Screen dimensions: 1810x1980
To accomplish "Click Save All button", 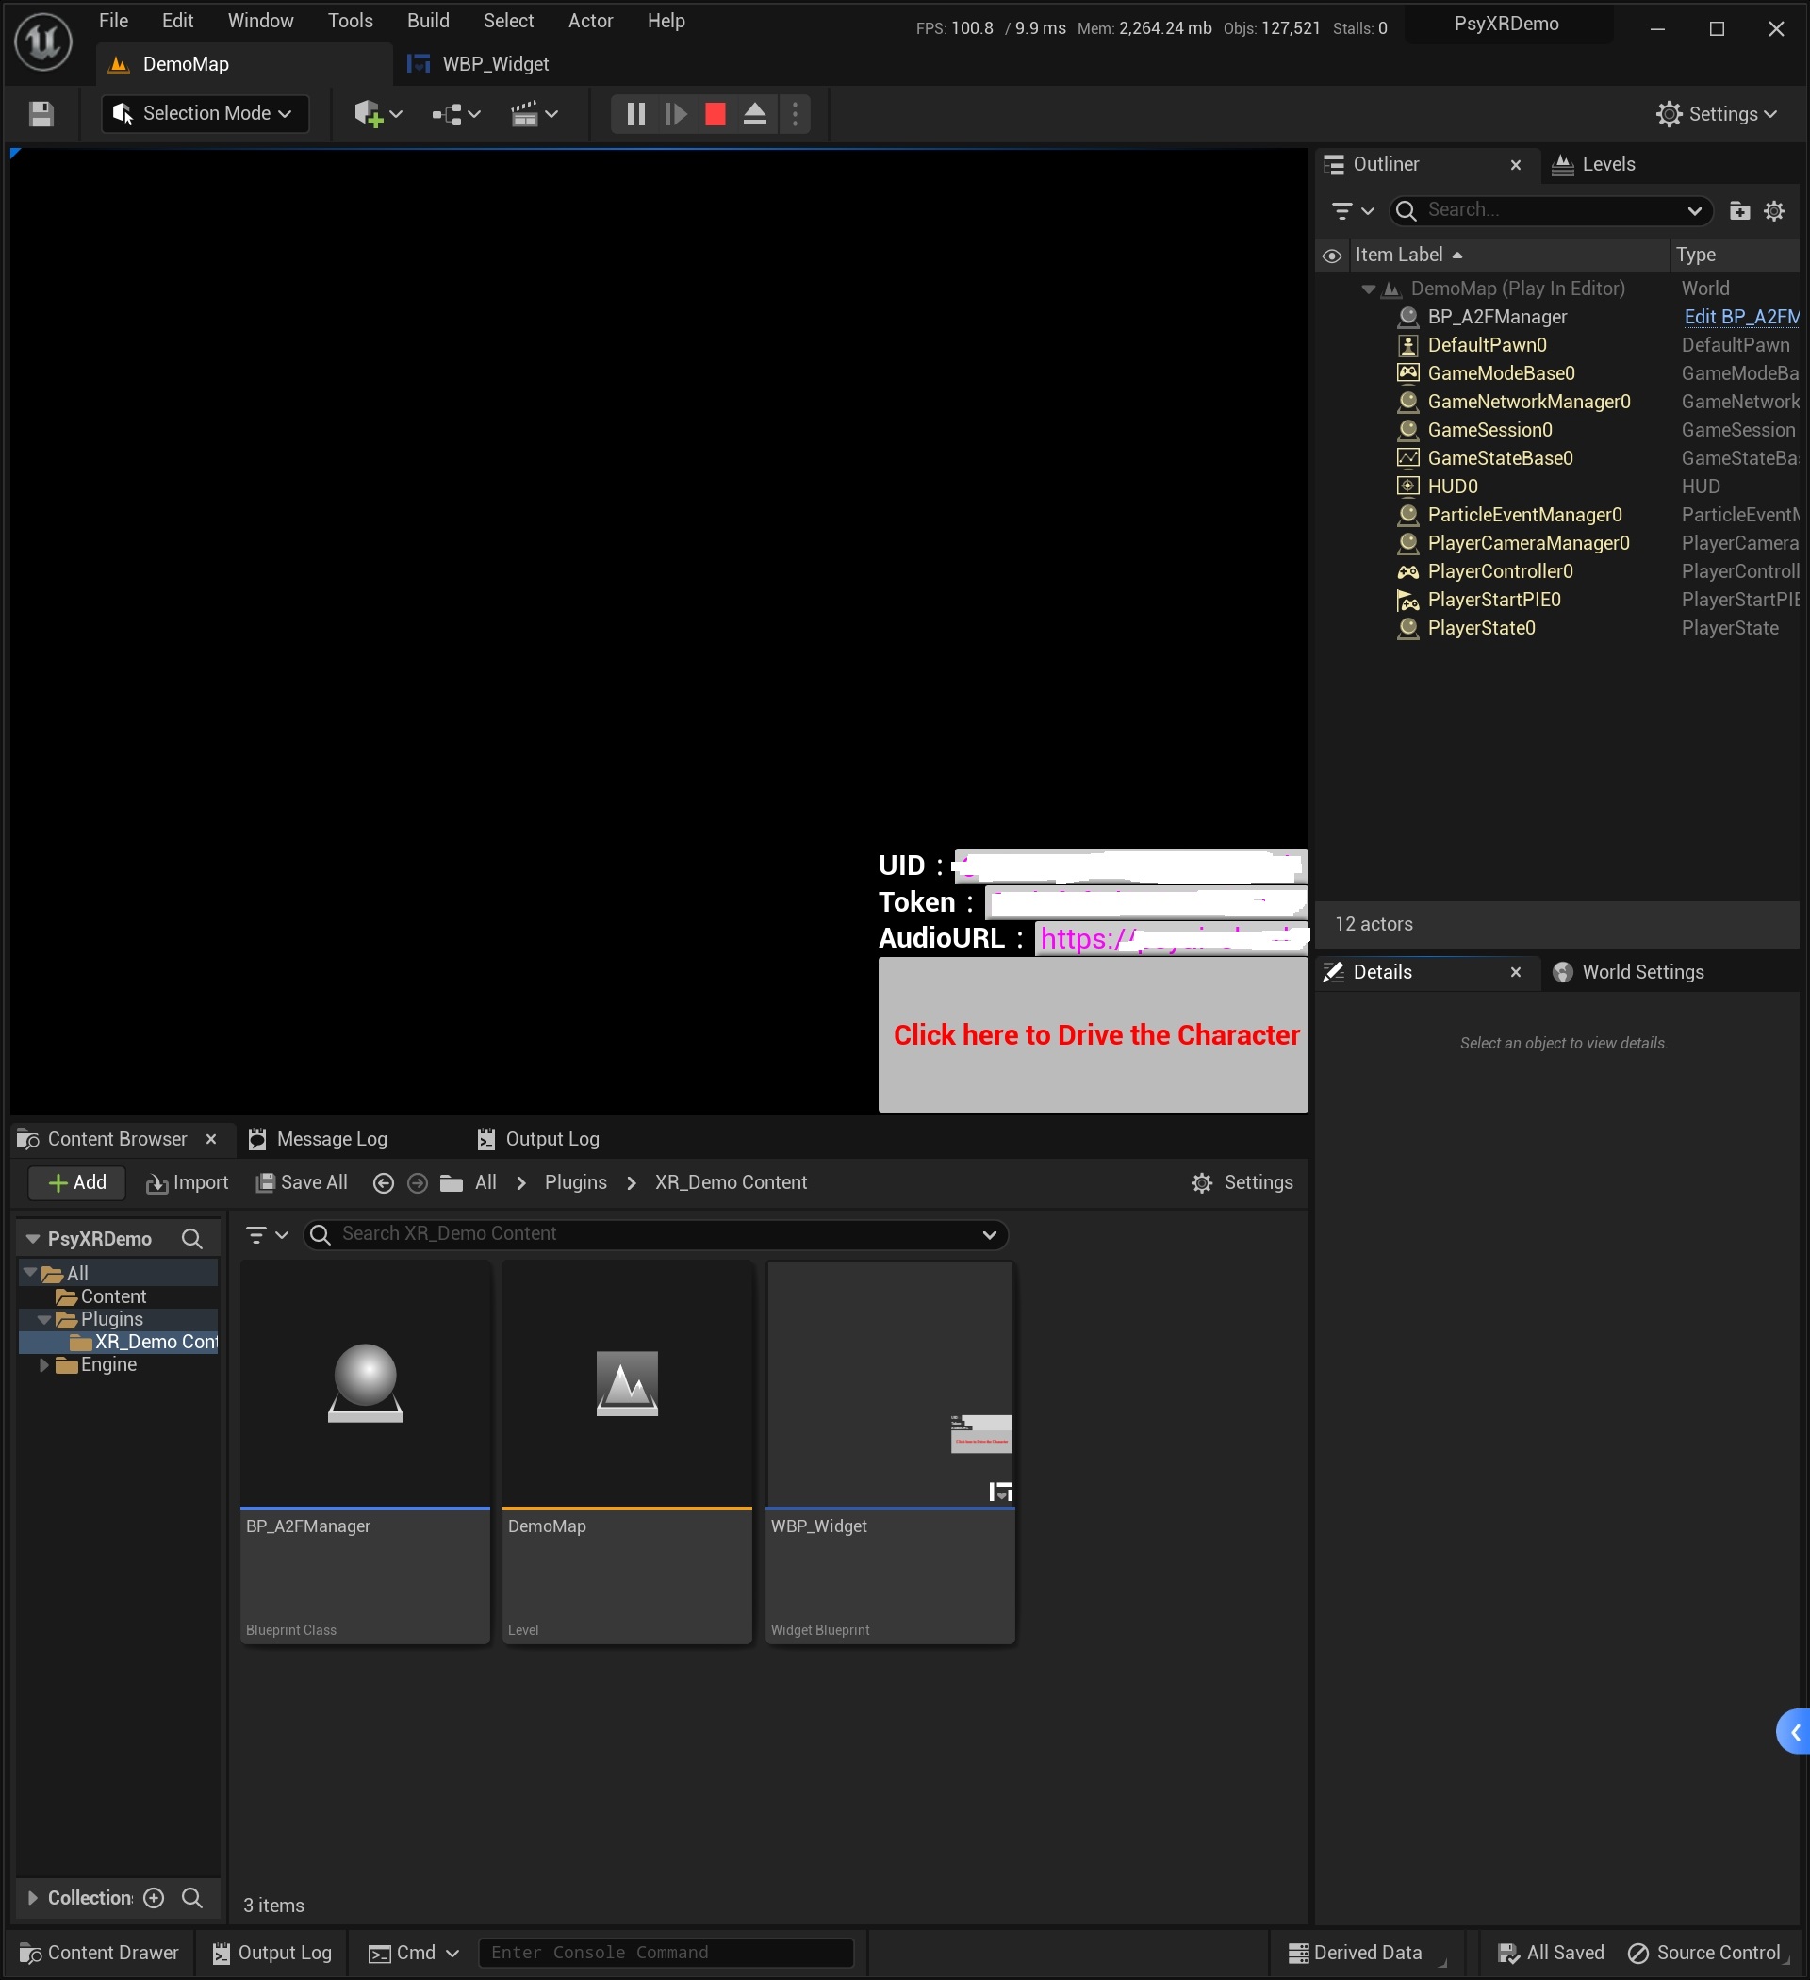I will (302, 1182).
